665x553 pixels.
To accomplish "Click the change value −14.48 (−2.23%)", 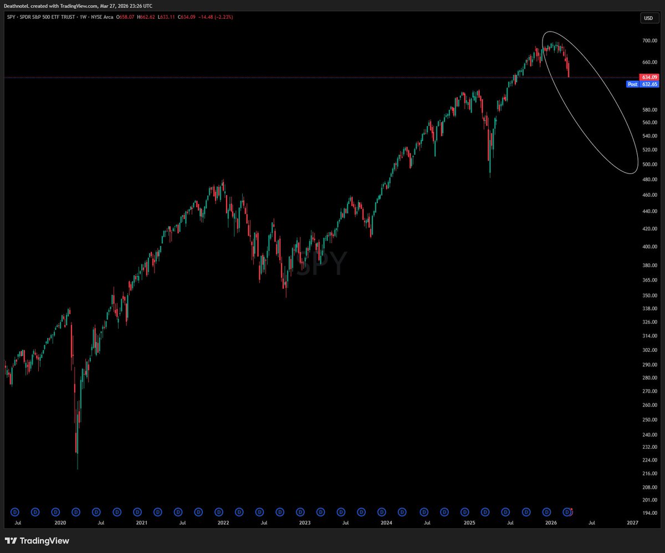I will [x=214, y=17].
